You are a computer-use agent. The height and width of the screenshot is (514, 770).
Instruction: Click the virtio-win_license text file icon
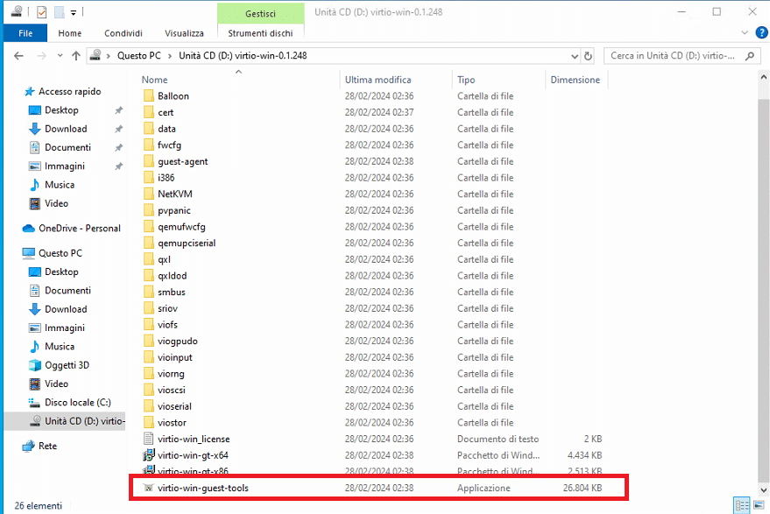(x=148, y=439)
